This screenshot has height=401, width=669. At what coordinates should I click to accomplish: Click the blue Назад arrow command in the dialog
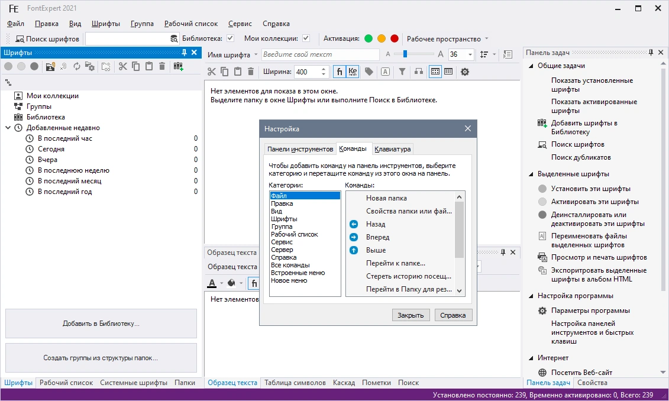coord(354,224)
